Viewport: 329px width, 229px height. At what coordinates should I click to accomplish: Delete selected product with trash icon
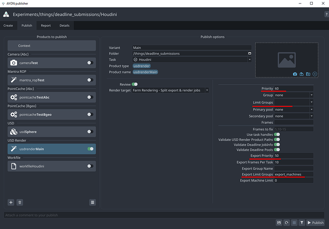tap(20, 202)
